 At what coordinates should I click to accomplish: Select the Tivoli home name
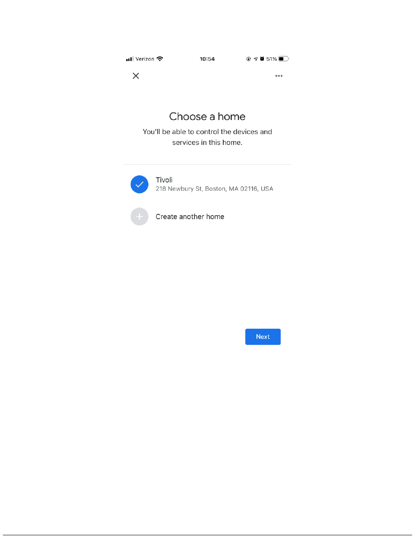164,180
